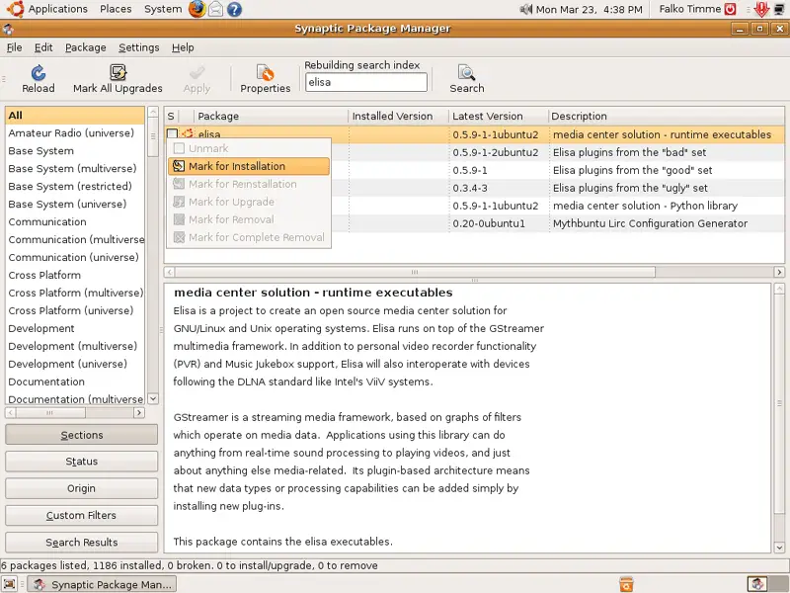Select Base System (restricted) section
Viewport: 790px width, 593px height.
coord(75,187)
